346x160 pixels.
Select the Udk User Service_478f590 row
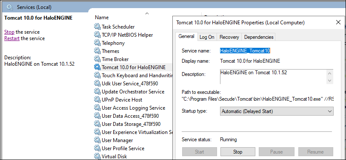click(x=133, y=84)
